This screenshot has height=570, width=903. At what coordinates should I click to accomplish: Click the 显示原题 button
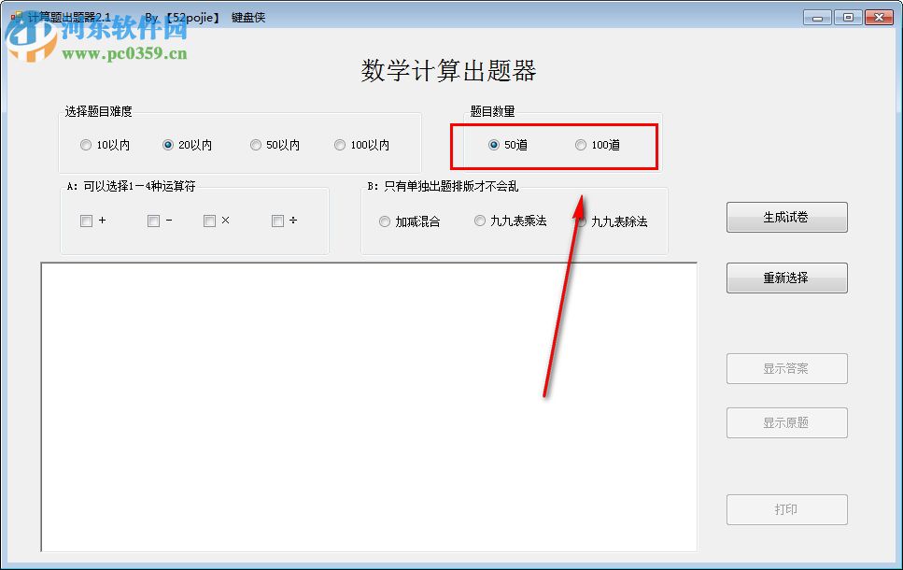click(x=786, y=422)
